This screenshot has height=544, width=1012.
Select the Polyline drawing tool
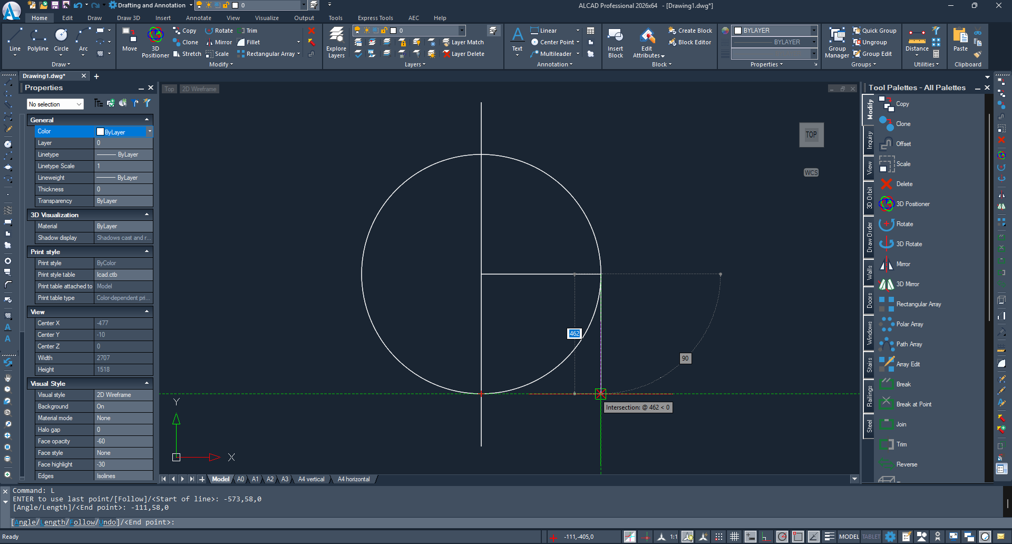37,40
